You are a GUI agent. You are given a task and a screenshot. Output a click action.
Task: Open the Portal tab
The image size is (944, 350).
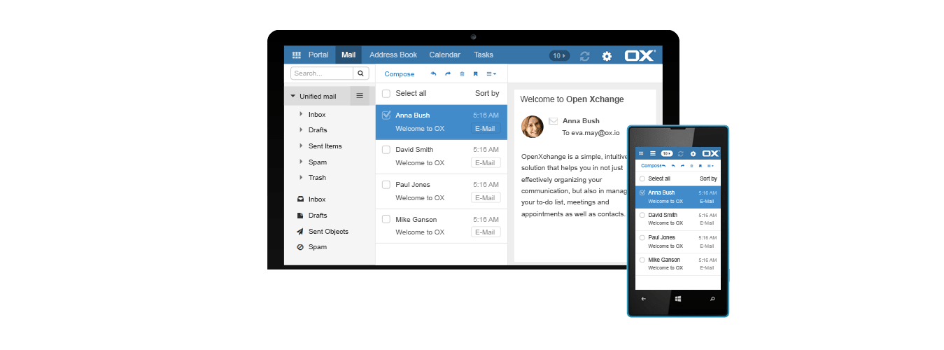318,55
